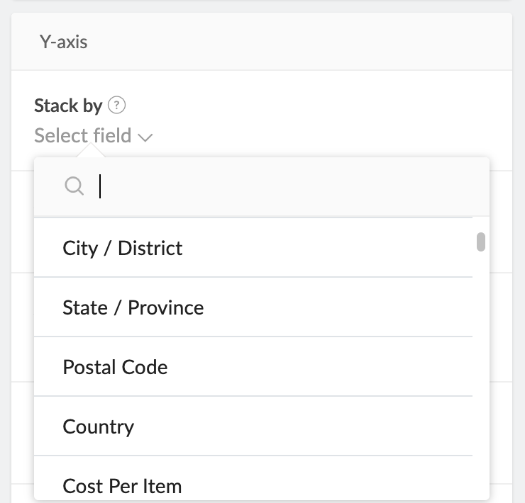Click blank area right of Country option
The width and height of the screenshot is (525, 503).
coord(305,426)
